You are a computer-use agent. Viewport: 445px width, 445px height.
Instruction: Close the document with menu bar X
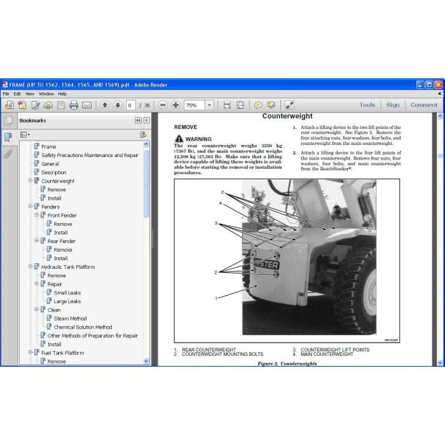(440, 93)
